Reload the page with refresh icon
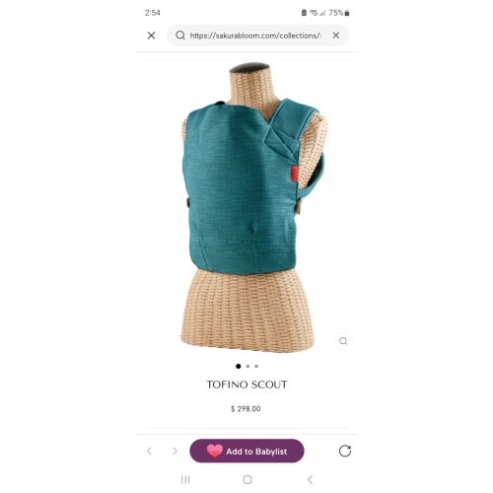This screenshot has height=493, width=493. [x=345, y=451]
